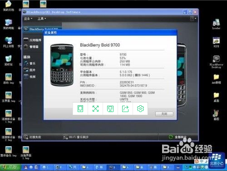Click the platform version 5.1.0.175

(x=126, y=72)
